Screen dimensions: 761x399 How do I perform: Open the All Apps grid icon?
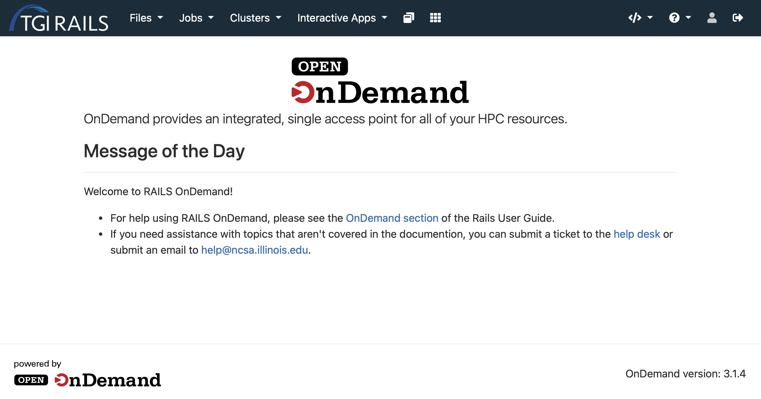(x=435, y=18)
